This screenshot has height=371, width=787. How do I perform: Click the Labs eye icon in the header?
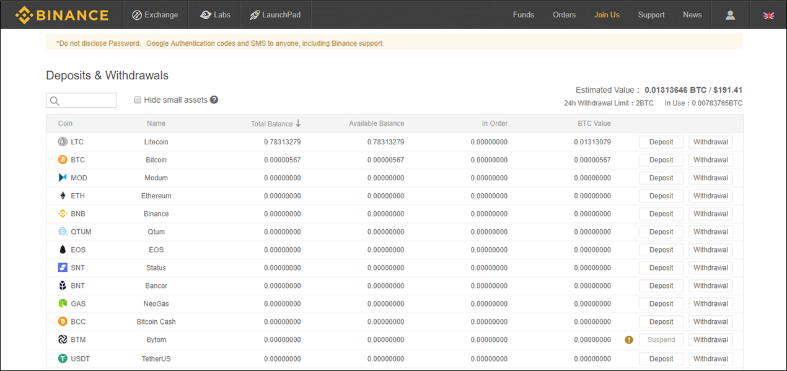coord(206,15)
